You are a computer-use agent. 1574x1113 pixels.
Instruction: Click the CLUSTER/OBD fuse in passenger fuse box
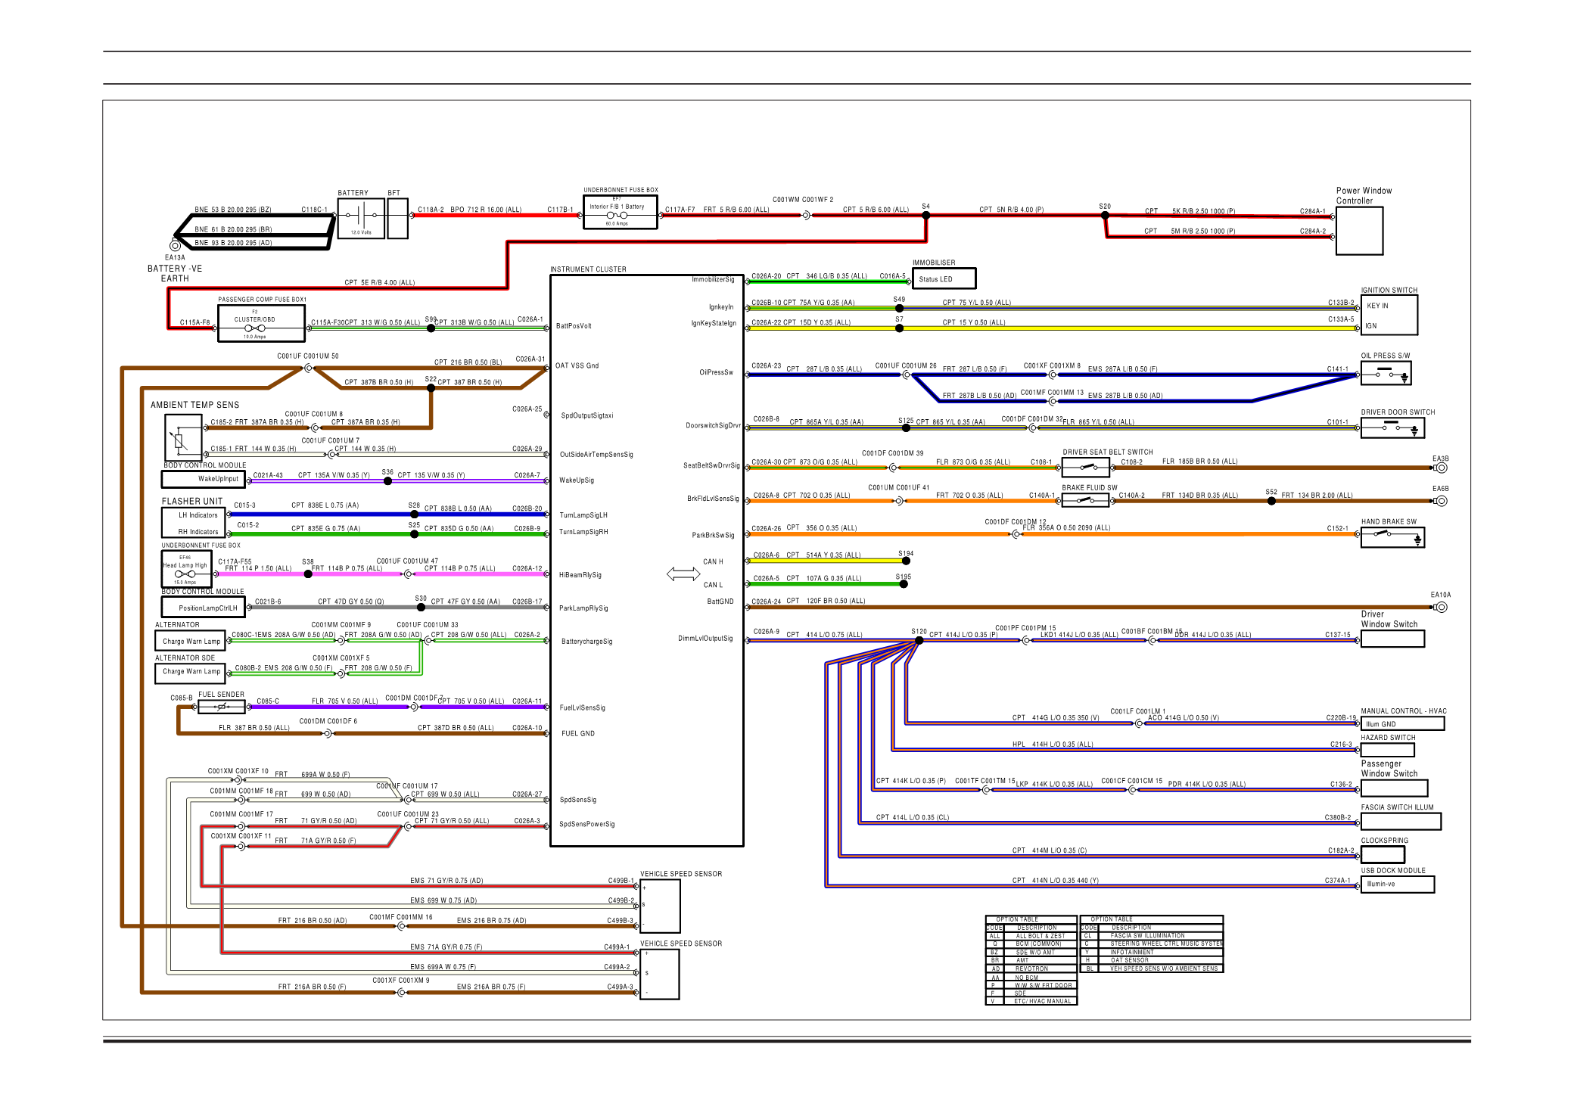255,328
